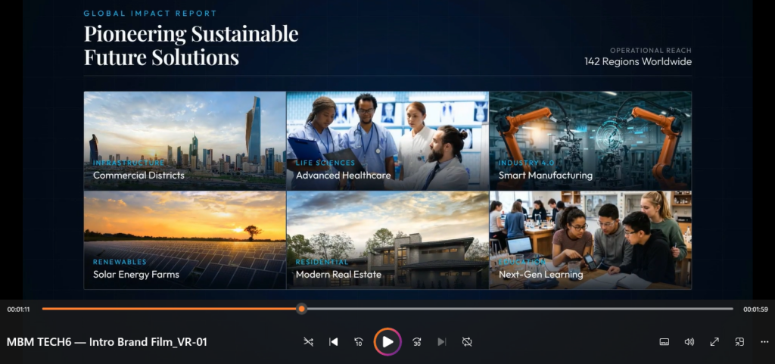Open volume control
This screenshot has width=775, height=364.
click(689, 342)
